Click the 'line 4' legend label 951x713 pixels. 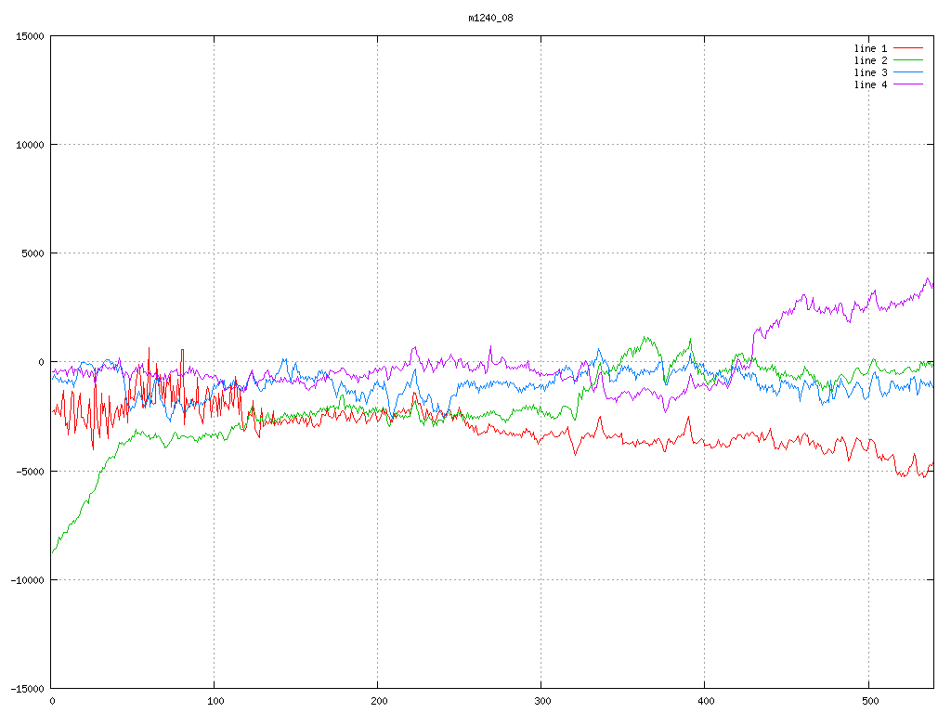click(870, 84)
